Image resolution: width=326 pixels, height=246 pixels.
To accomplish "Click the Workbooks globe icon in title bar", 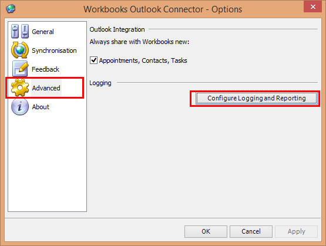I will coord(11,9).
